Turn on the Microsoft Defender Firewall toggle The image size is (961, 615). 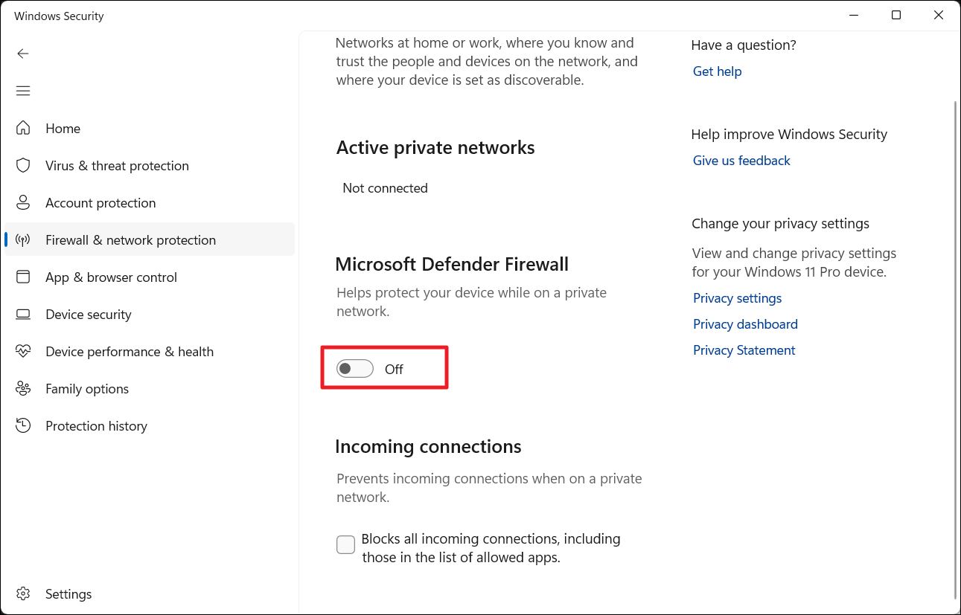[x=354, y=369]
